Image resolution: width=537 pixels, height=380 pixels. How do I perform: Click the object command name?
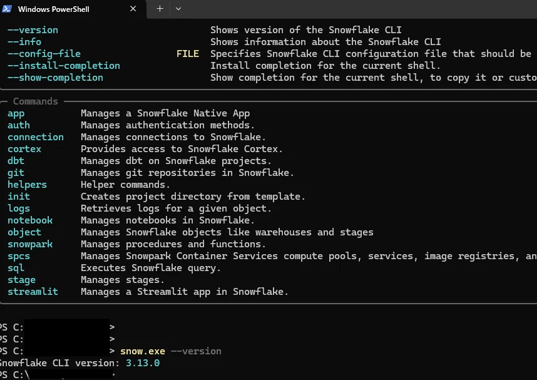pyautogui.click(x=24, y=232)
